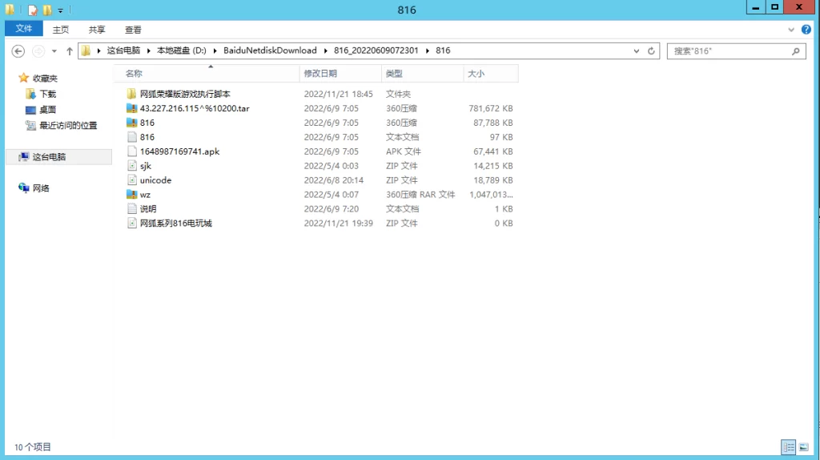Click the search magnifier icon
Viewport: 820px width, 460px height.
point(796,50)
